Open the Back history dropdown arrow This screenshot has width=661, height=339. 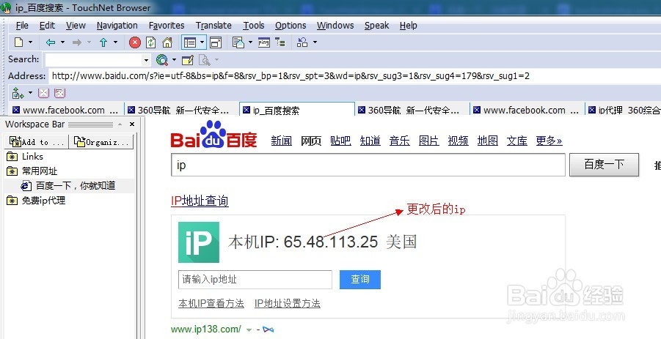coord(63,42)
